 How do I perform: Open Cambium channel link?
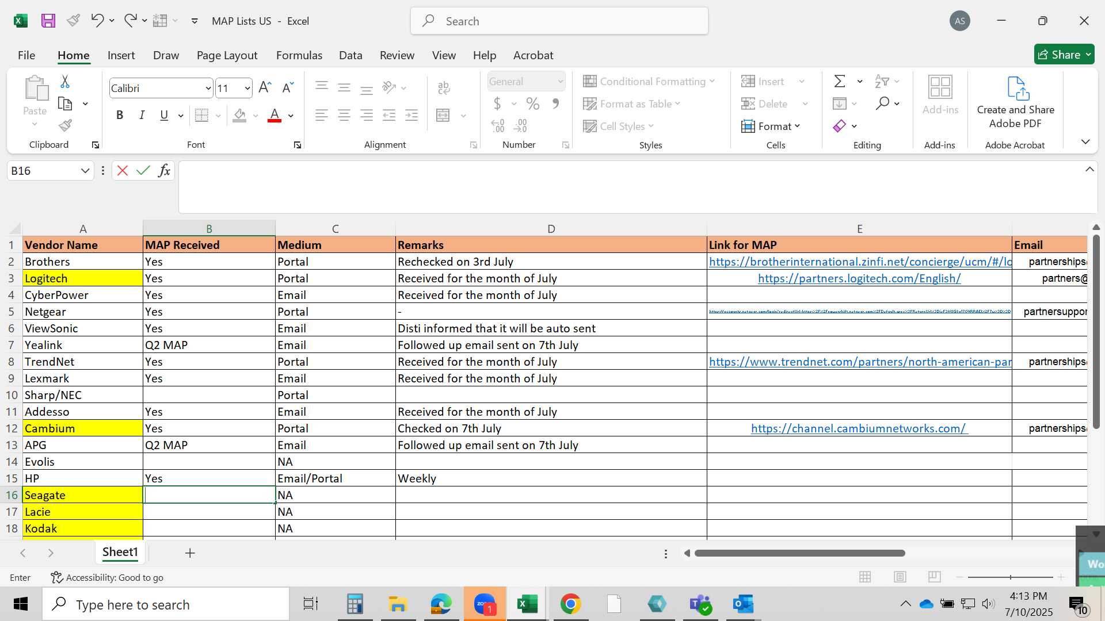859,428
